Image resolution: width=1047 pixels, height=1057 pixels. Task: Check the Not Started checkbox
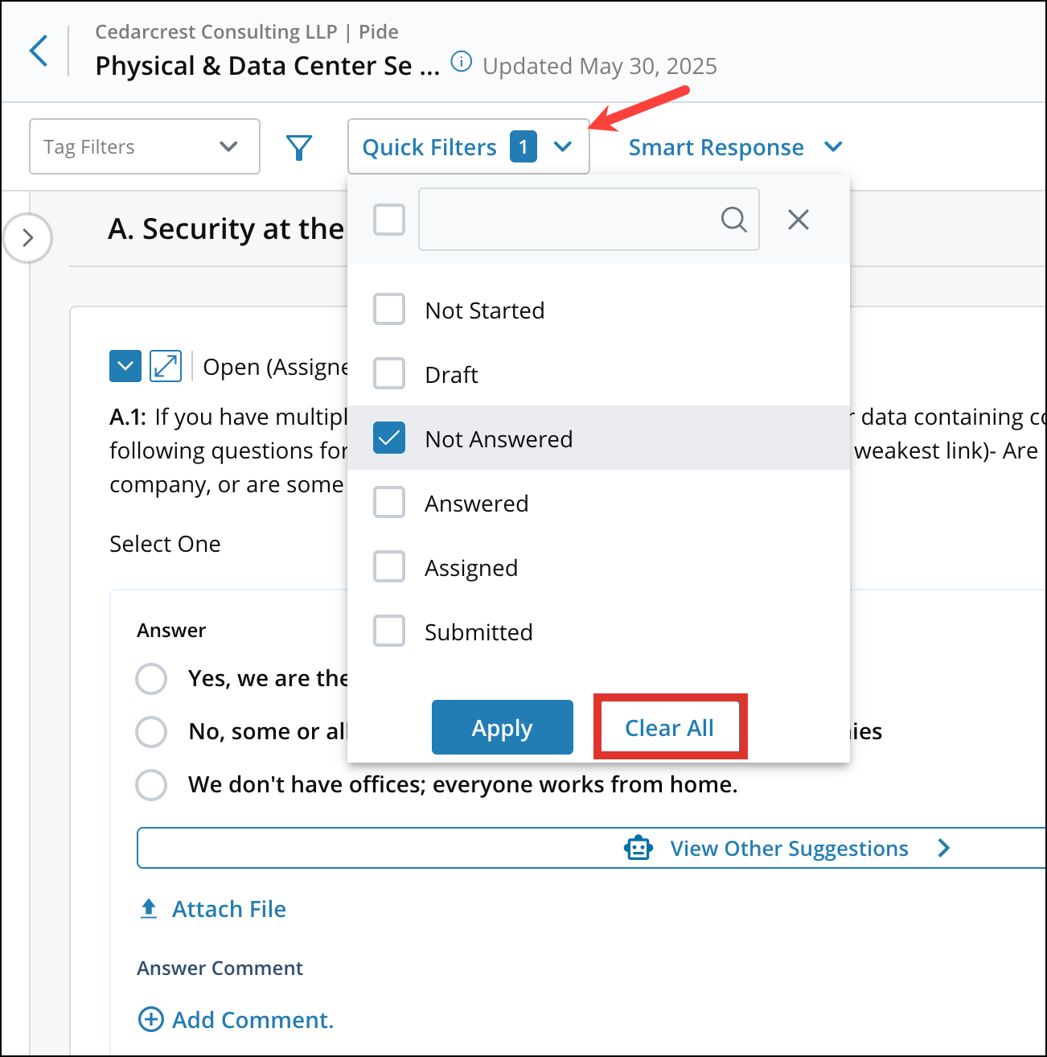pyautogui.click(x=389, y=310)
